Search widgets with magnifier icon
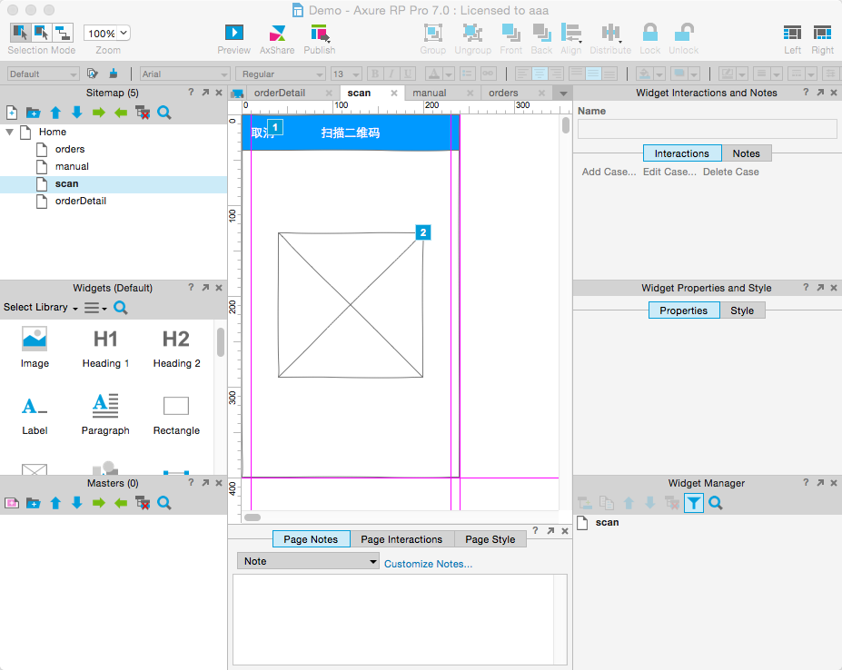This screenshot has width=842, height=670. [121, 308]
